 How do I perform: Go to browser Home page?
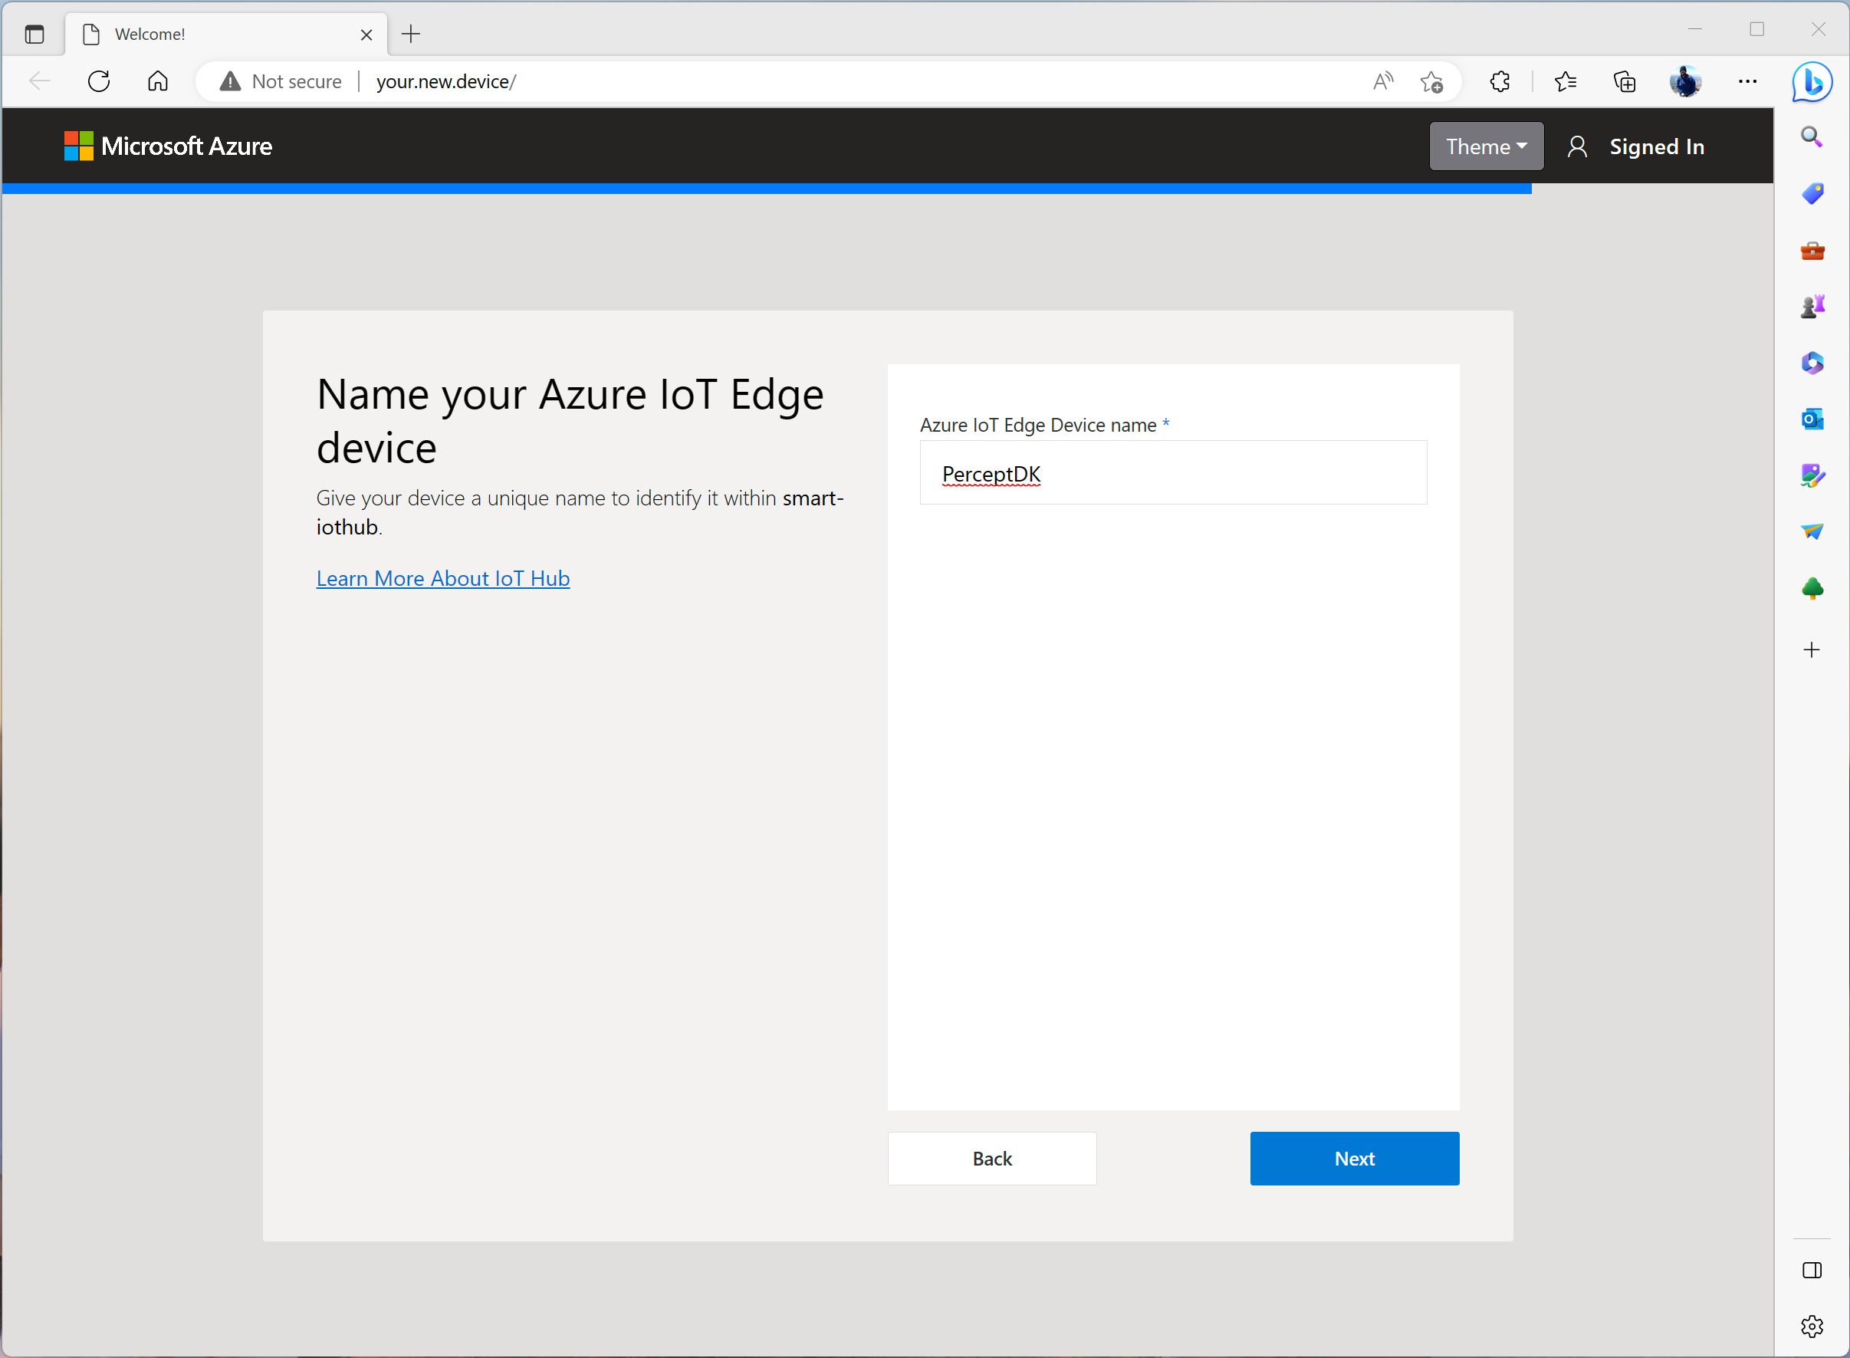pyautogui.click(x=158, y=81)
